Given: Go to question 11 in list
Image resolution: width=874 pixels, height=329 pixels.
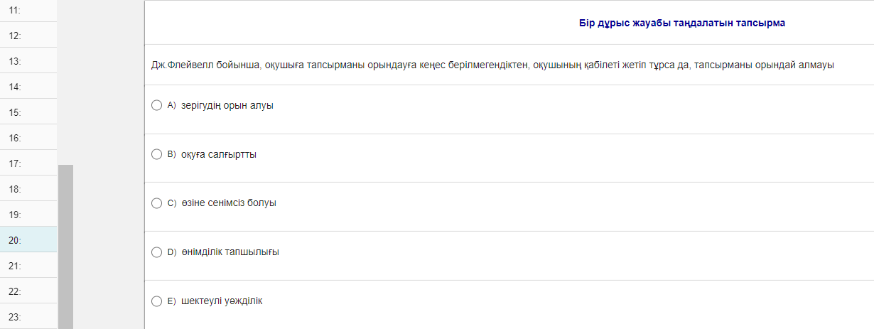Looking at the screenshot, I should click(x=28, y=11).
